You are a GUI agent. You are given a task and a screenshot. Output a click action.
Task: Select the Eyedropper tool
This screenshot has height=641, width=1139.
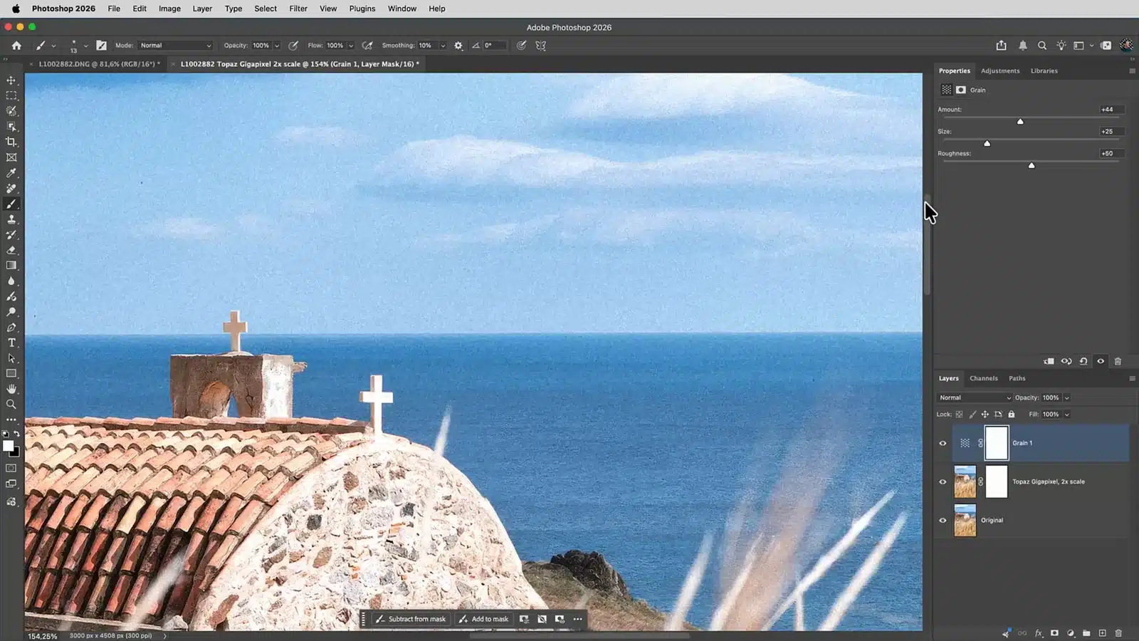pyautogui.click(x=11, y=173)
